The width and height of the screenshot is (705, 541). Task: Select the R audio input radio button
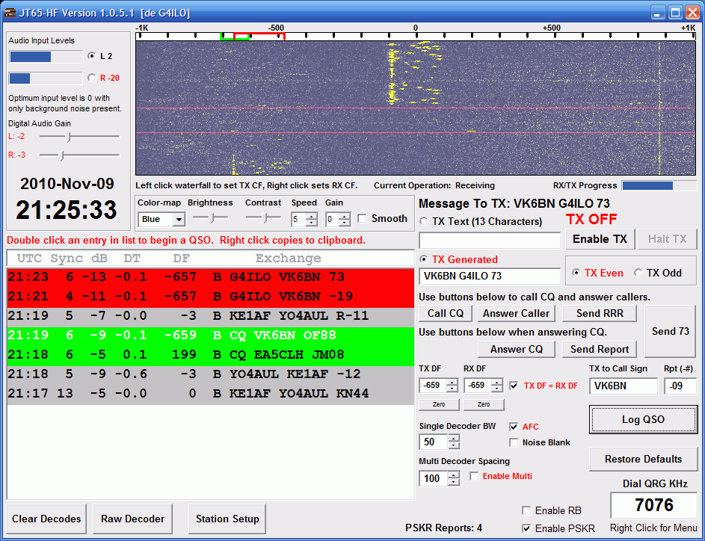point(92,77)
